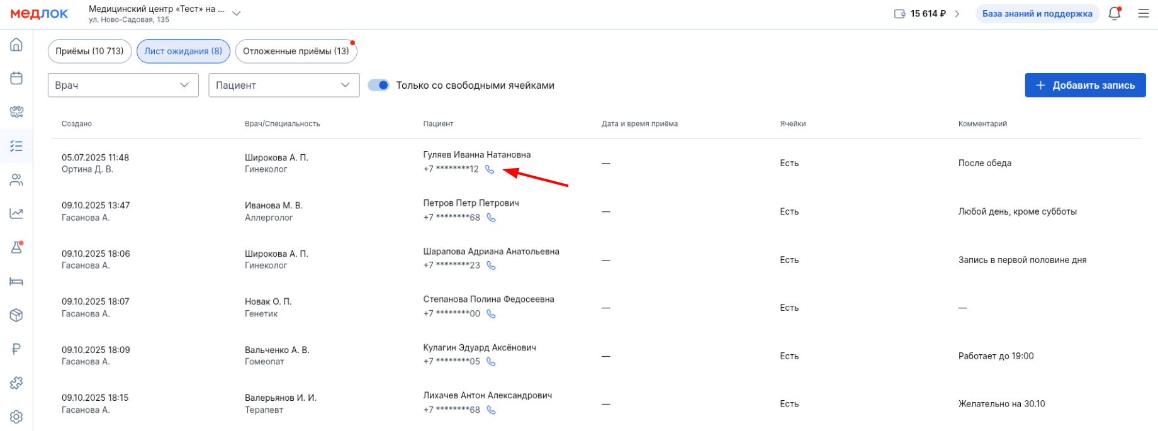Switch to the Приёмы (10 713) tab
This screenshot has width=1158, height=431.
(89, 51)
